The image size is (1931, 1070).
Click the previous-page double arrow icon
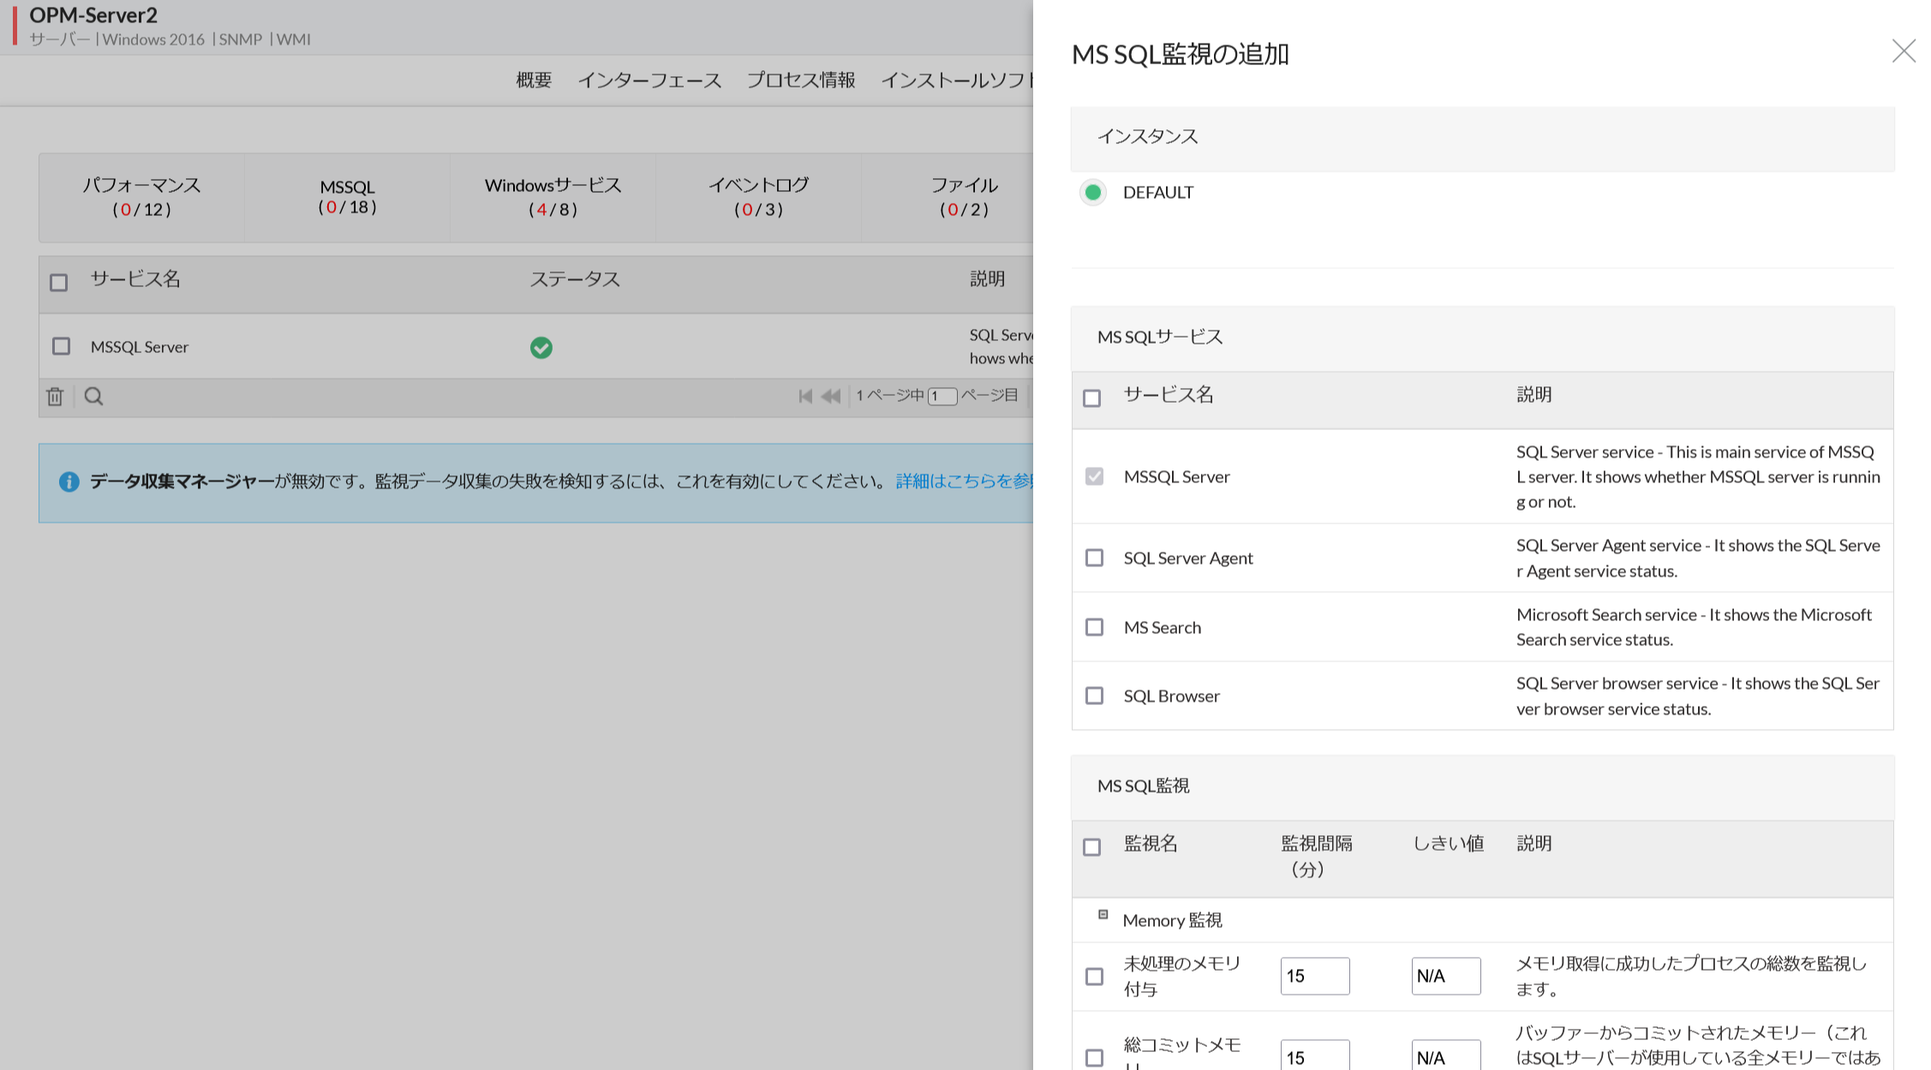tap(830, 396)
